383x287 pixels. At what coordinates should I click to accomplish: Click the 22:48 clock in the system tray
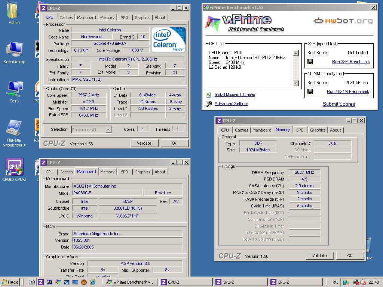click(x=374, y=283)
